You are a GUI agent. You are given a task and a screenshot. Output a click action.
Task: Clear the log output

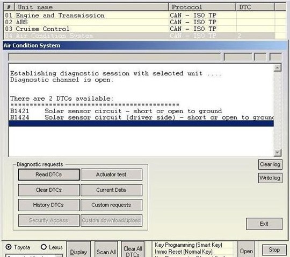point(270,164)
